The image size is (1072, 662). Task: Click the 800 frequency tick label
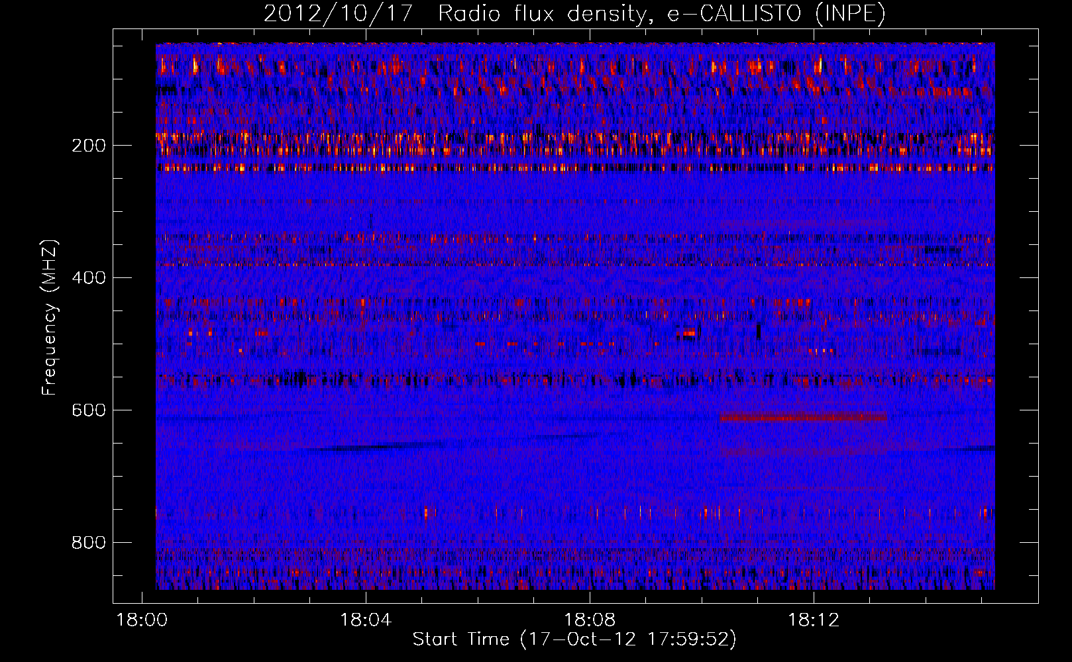[x=89, y=543]
